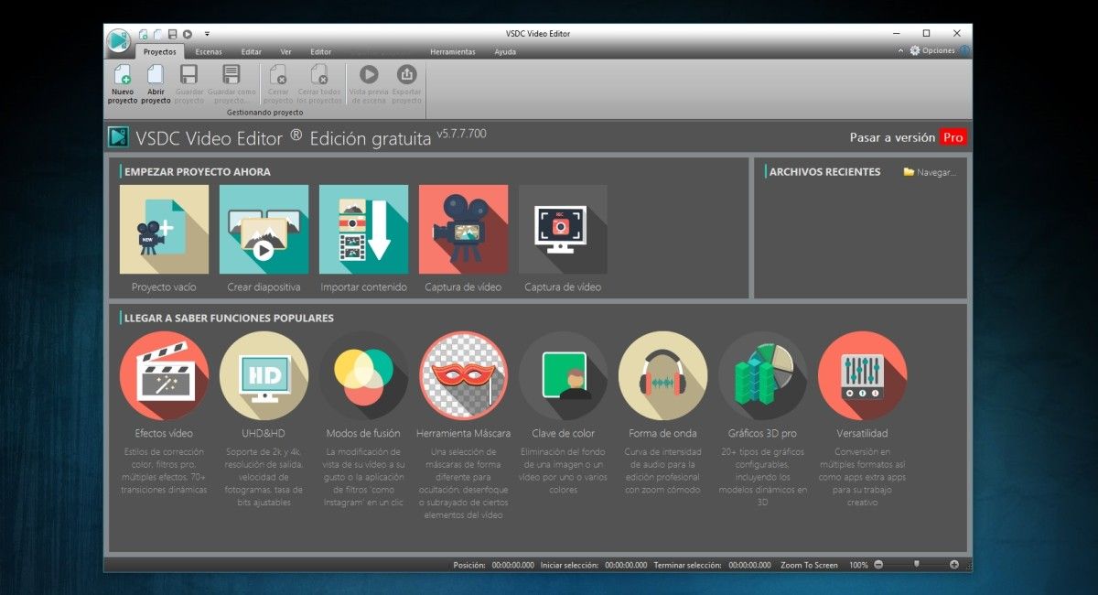The image size is (1098, 595).
Task: Expand the quick access toolbar dropdown arrow
Action: pyautogui.click(x=207, y=34)
